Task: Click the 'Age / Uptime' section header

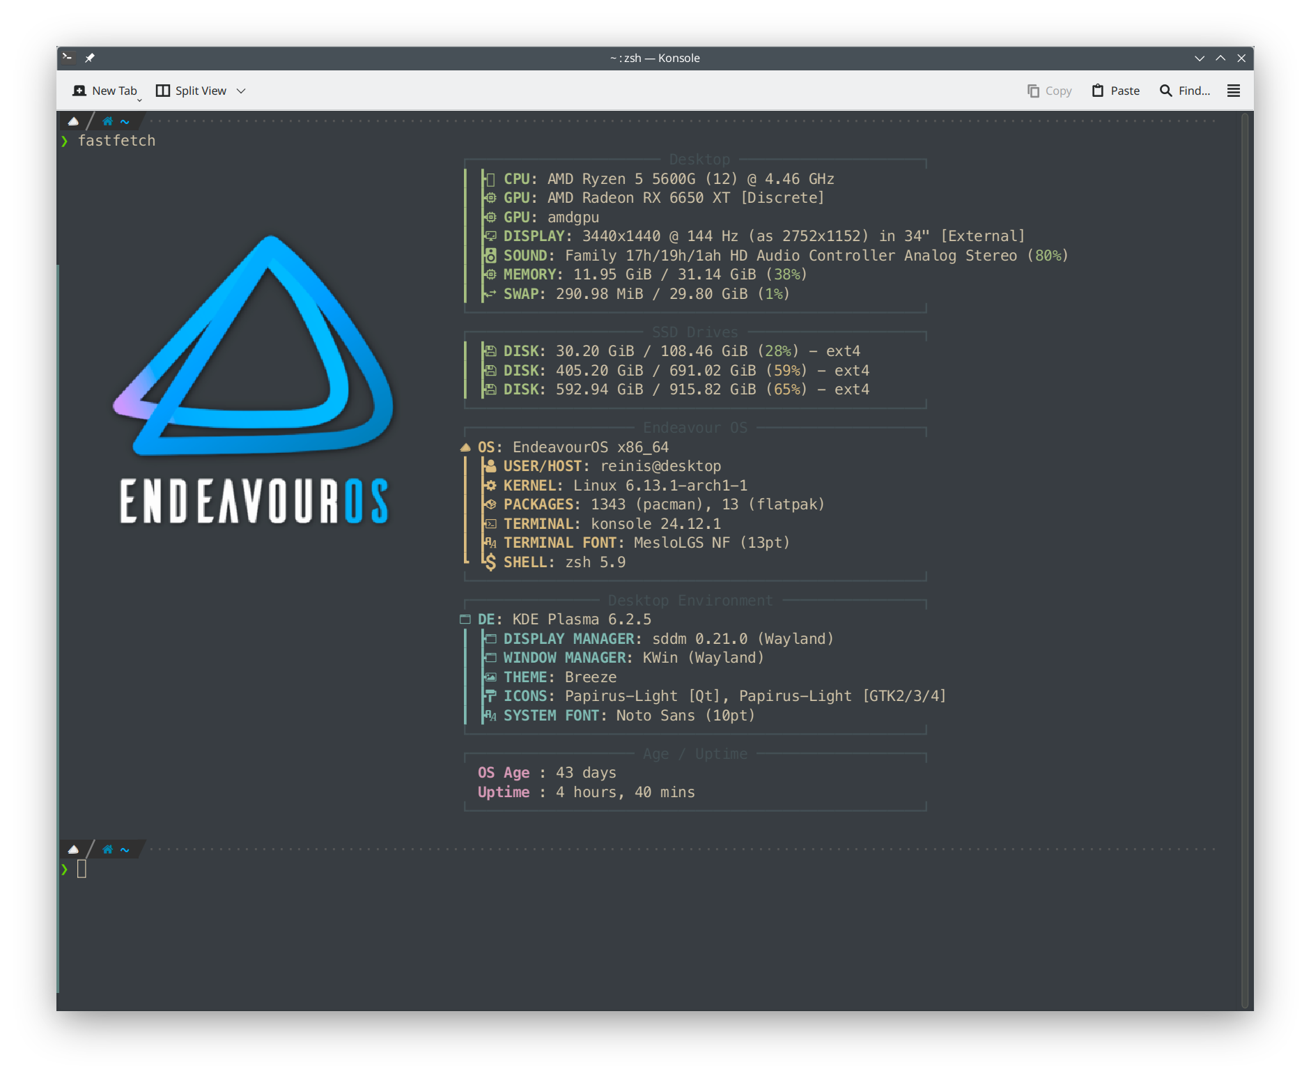Action: pos(695,754)
